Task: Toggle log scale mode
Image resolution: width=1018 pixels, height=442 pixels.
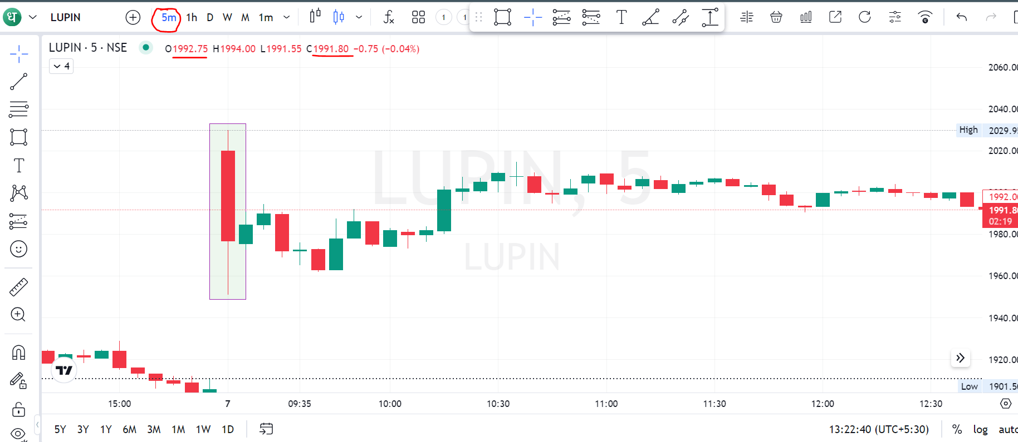Action: coord(981,429)
